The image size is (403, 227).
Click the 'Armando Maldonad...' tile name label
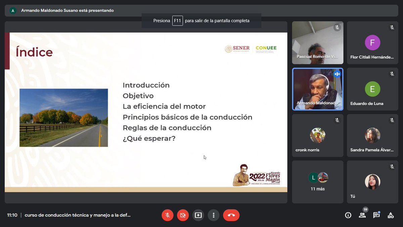point(317,103)
